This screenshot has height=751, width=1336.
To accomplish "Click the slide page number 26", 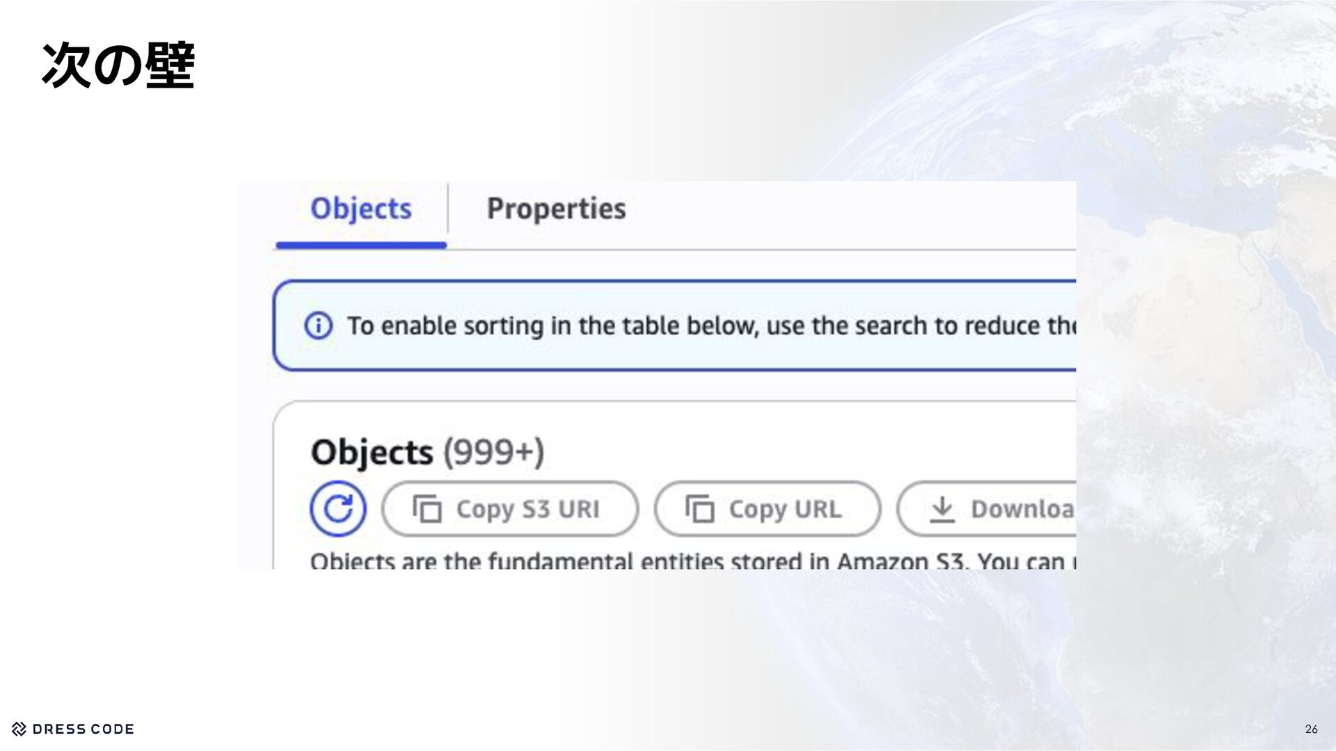I will pos(1311,729).
